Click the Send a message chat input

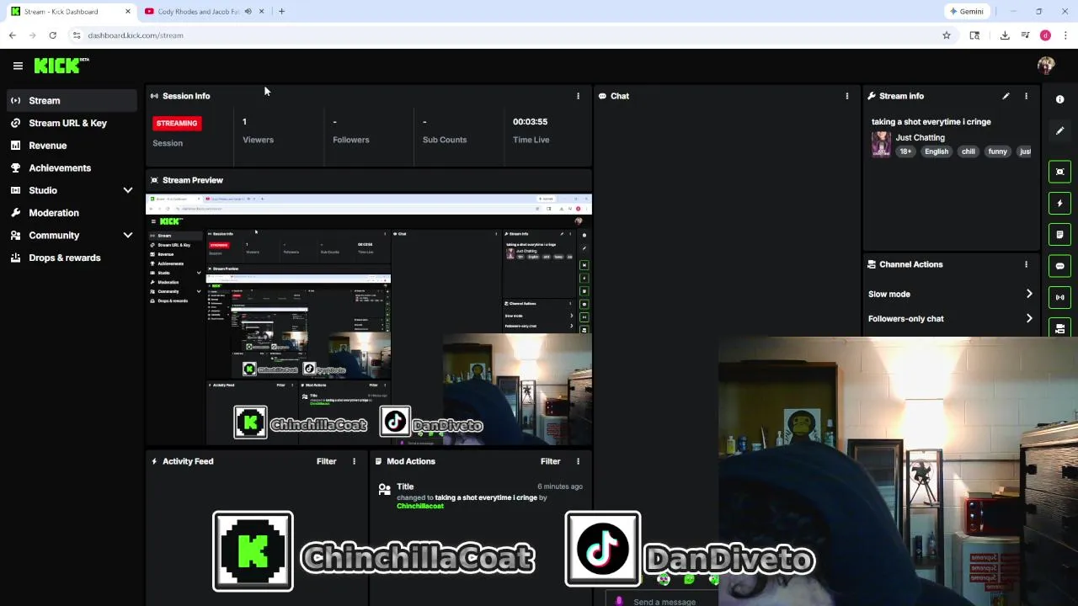click(x=664, y=602)
